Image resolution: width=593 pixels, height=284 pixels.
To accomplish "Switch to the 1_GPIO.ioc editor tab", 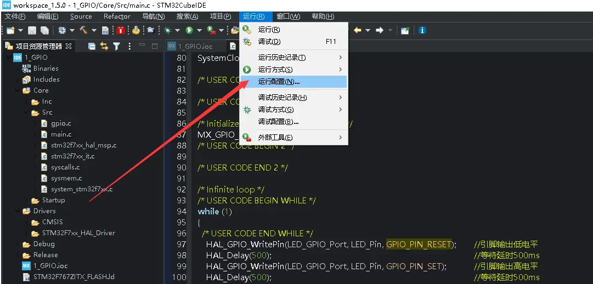I will pyautogui.click(x=191, y=46).
